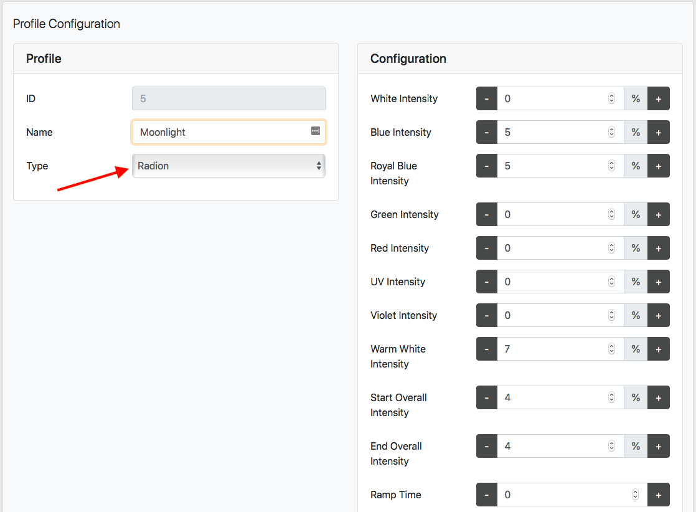Screen dimensions: 696x512
Task: Click the Profile Configuration heading
Action: click(67, 24)
